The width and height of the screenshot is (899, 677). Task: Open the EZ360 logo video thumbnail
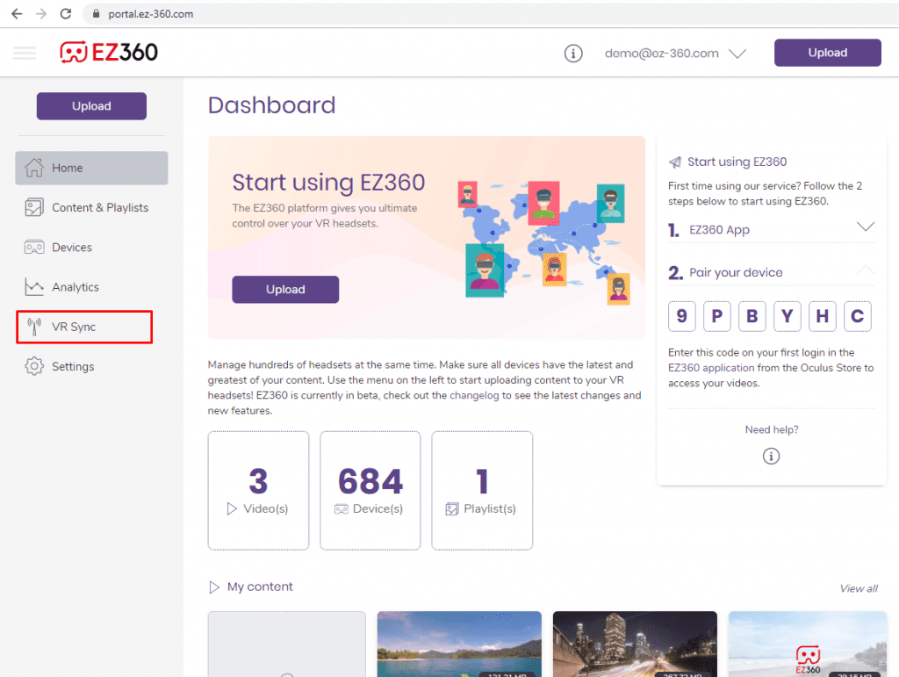808,645
